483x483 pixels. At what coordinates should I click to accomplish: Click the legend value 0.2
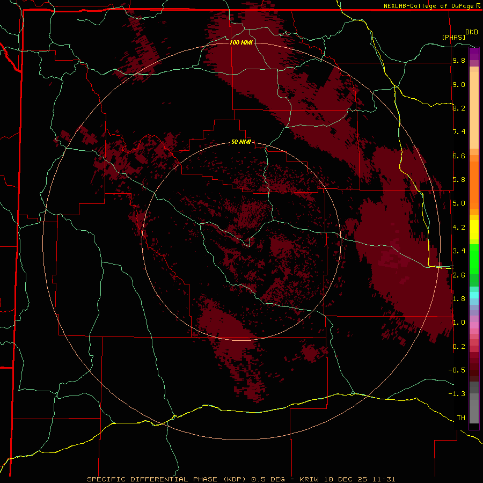coord(459,347)
